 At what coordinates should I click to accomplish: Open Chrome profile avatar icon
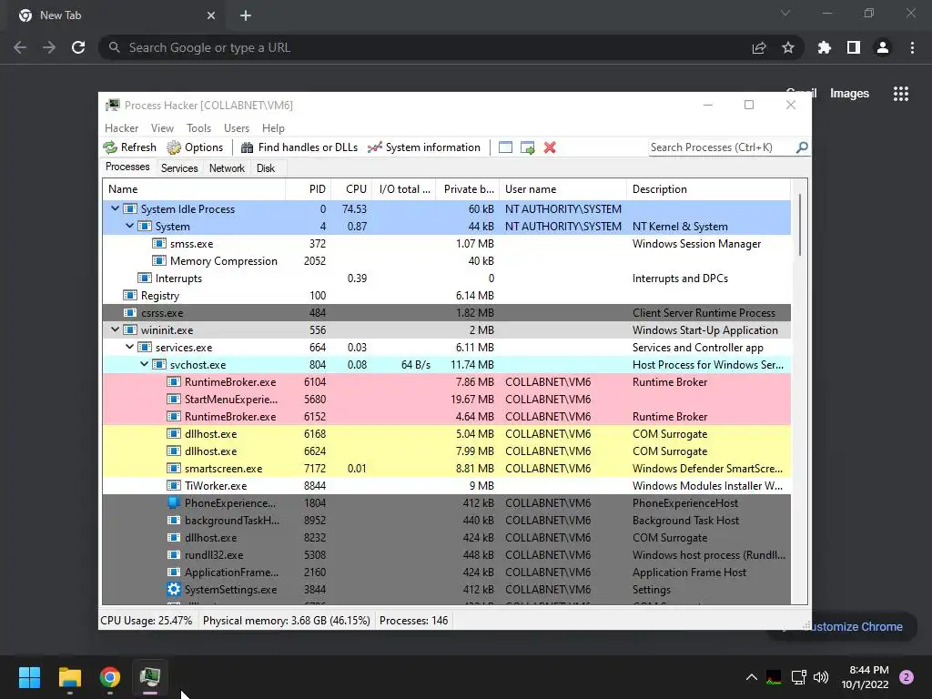(883, 47)
